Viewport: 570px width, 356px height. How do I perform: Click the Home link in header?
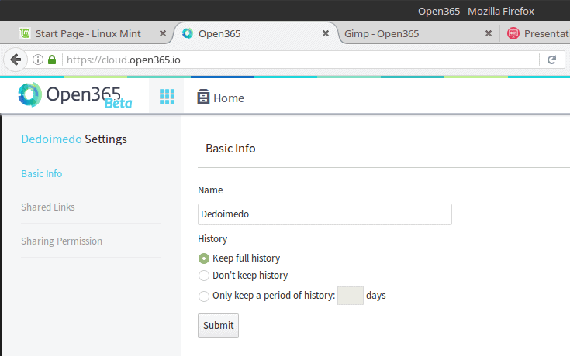pos(228,98)
